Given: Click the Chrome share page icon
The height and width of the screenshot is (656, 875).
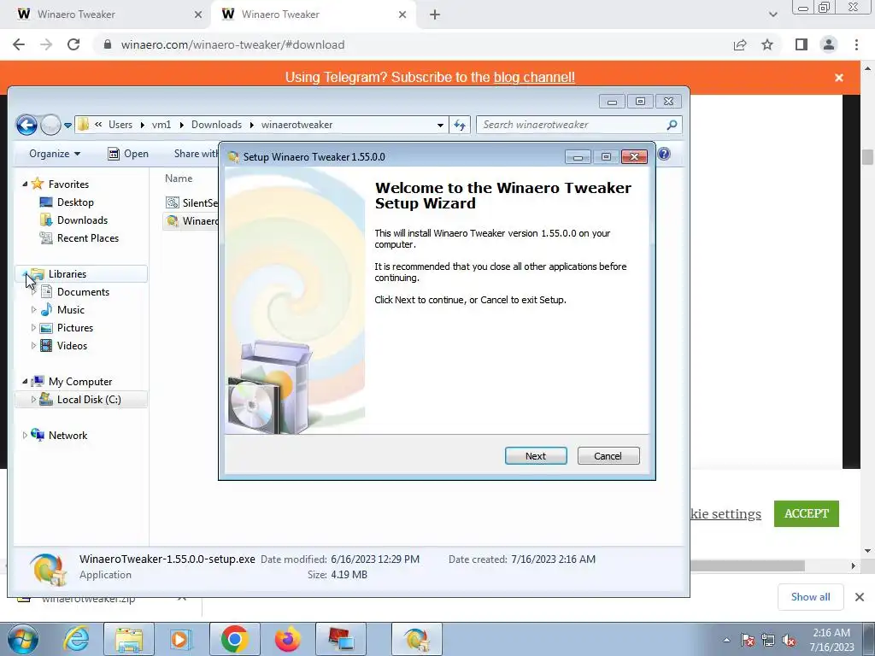Looking at the screenshot, I should tap(740, 44).
